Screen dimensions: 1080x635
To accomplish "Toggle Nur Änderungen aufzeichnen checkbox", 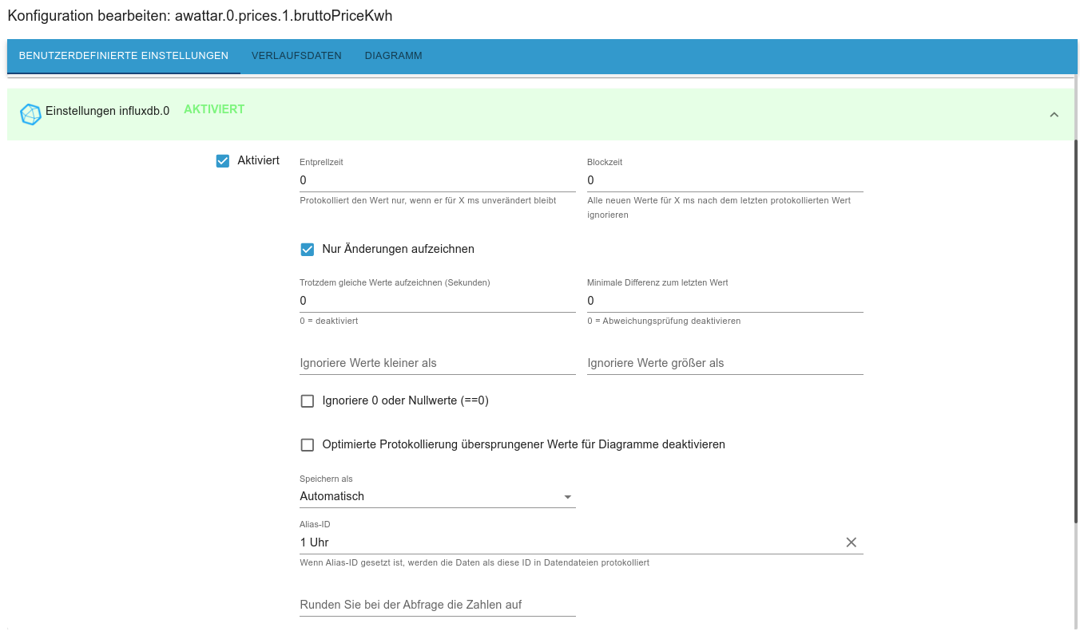I will coord(308,249).
